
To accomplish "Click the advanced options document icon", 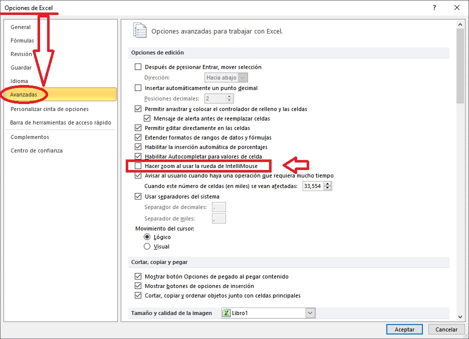I will [x=140, y=30].
